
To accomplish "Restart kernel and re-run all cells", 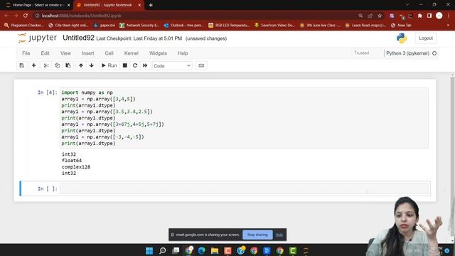I will 145,65.
